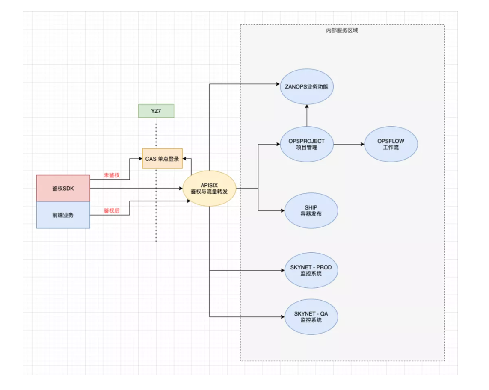Click the red 鉴权后 label

pyautogui.click(x=112, y=211)
